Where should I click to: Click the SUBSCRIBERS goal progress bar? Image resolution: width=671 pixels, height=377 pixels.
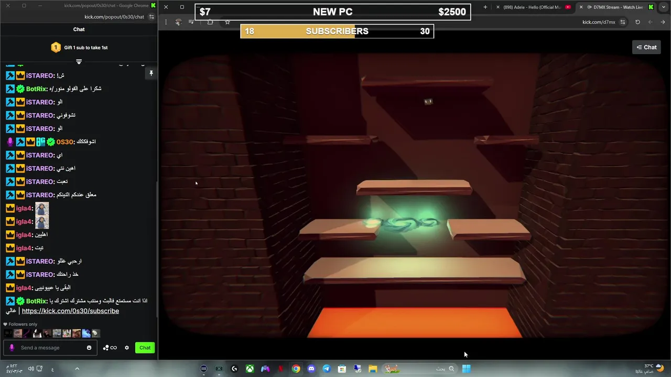(x=337, y=31)
